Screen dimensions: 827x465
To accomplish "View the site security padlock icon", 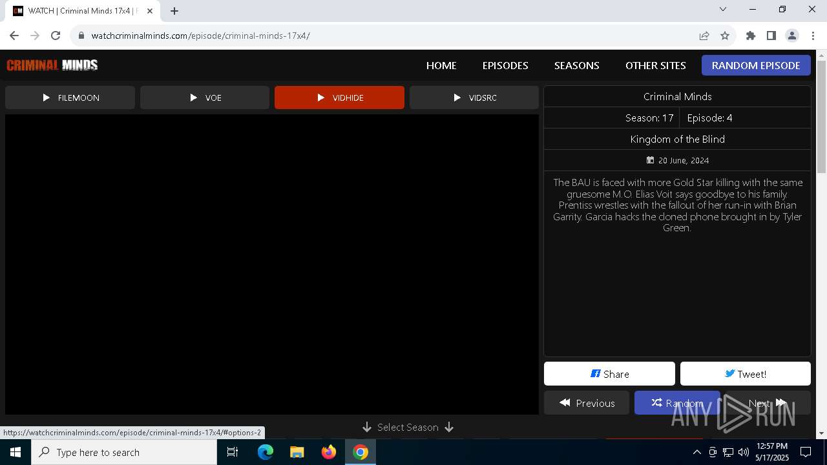I will (81, 36).
